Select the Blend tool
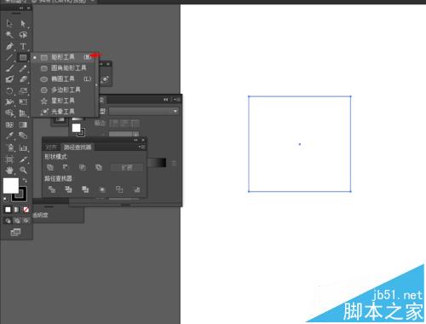 [x=23, y=136]
